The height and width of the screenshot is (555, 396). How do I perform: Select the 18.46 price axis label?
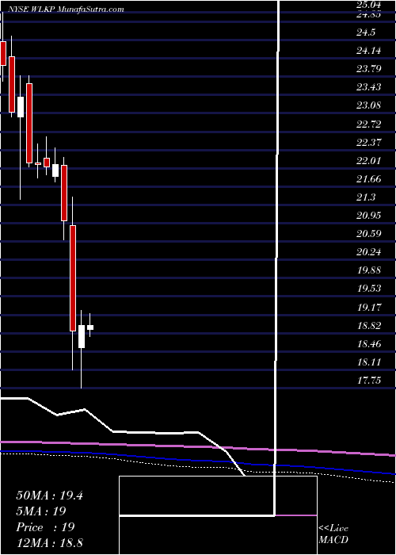tap(369, 343)
